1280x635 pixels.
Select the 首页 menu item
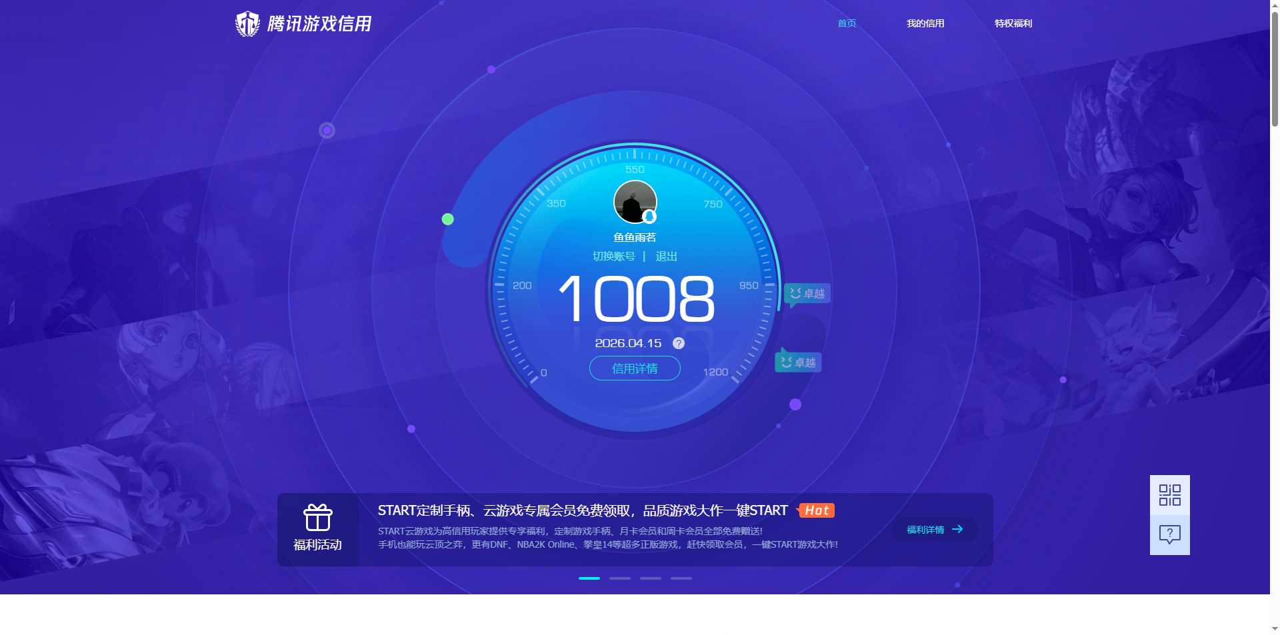pyautogui.click(x=845, y=23)
